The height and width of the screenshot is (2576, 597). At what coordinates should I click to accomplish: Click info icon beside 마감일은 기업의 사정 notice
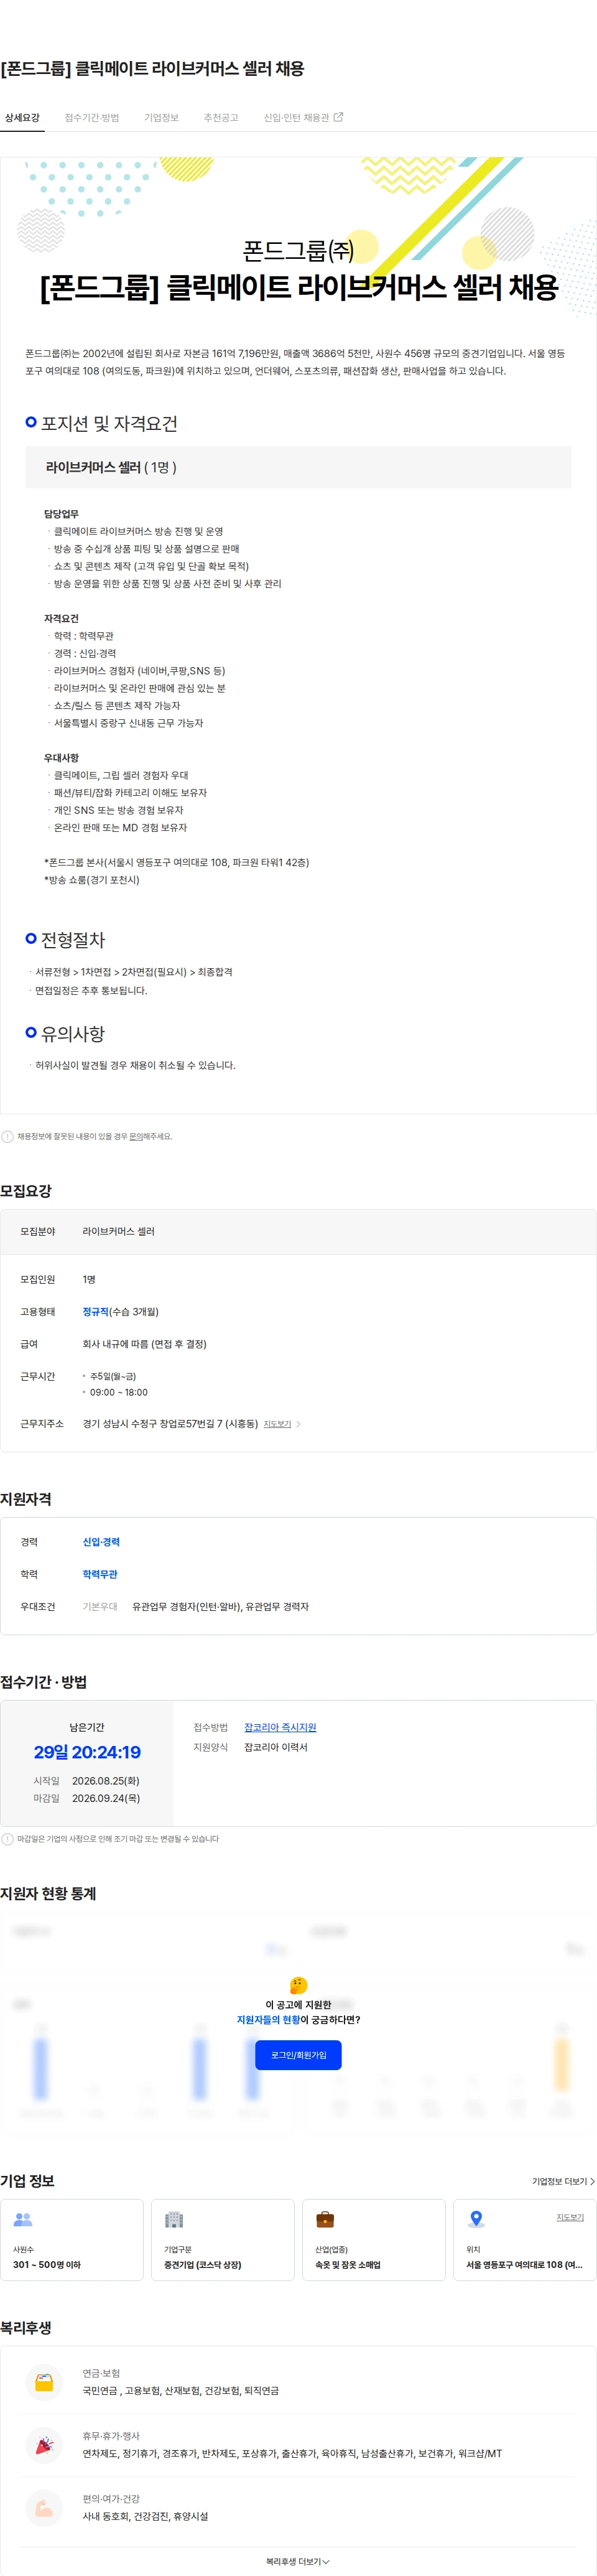(7, 1839)
